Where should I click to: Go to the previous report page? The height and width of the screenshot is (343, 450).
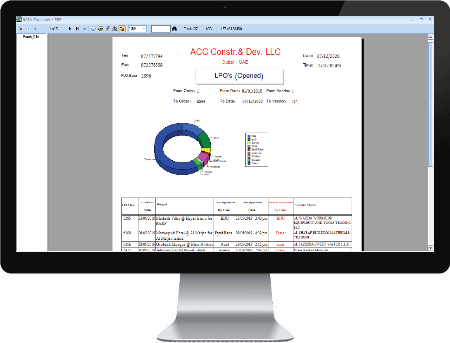tap(35, 29)
